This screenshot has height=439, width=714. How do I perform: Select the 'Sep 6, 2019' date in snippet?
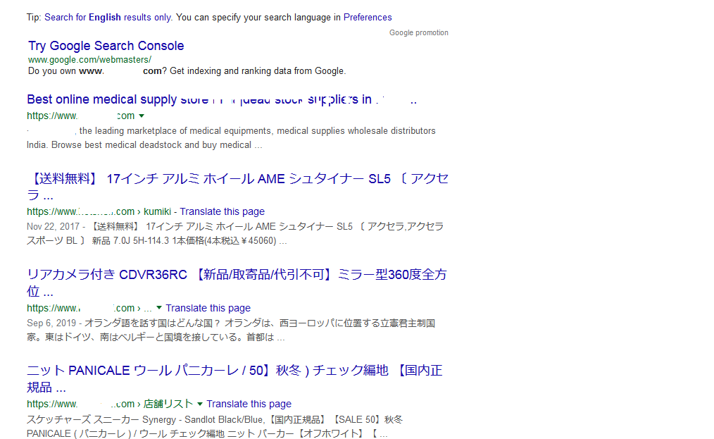click(x=51, y=323)
